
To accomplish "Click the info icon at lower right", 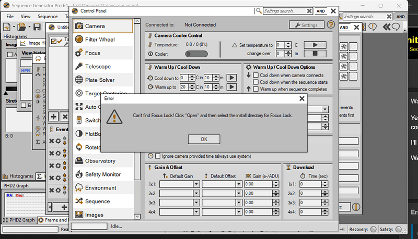I will point(356,207).
